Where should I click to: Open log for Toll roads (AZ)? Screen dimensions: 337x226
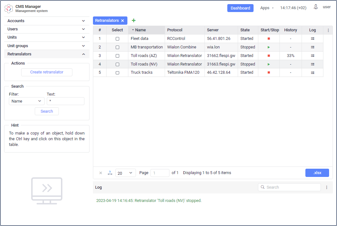pyautogui.click(x=312, y=56)
